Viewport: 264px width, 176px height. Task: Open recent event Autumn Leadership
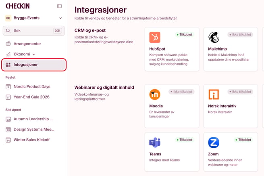coord(33,119)
